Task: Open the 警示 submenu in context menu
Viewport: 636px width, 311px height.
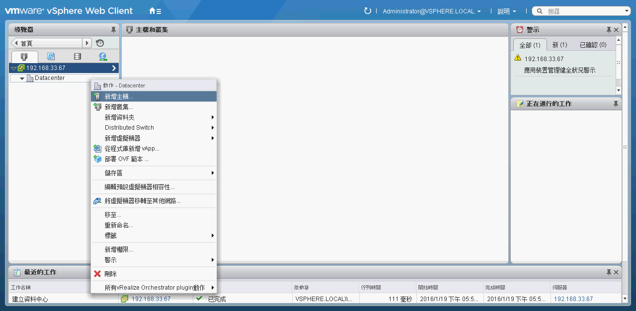Action: click(154, 260)
